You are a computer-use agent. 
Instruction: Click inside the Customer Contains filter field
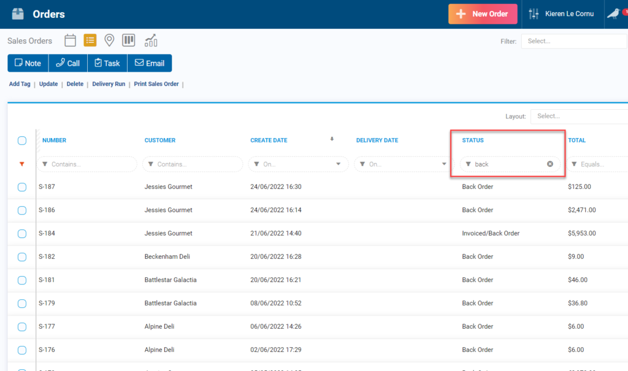[192, 164]
